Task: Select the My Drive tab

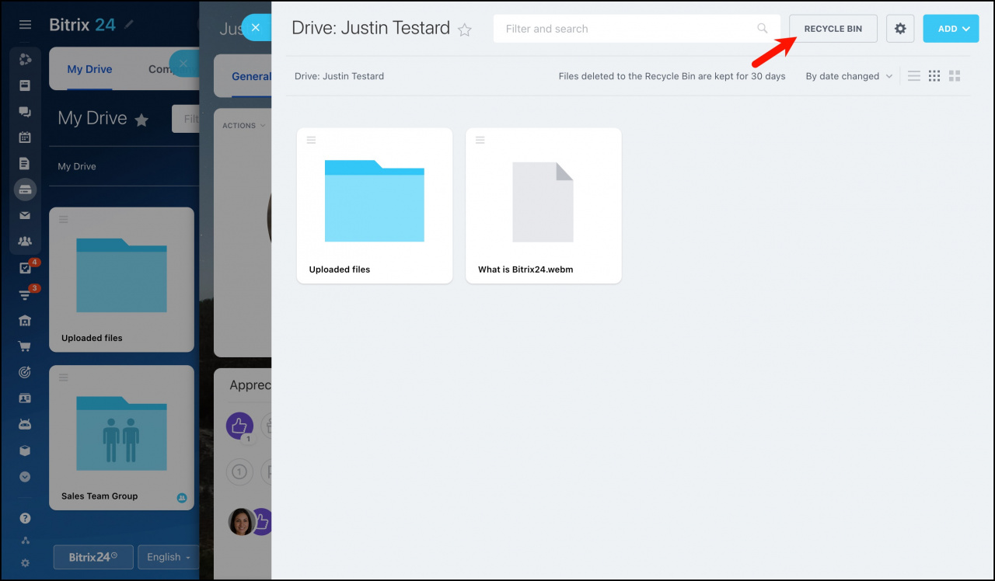Action: click(89, 69)
